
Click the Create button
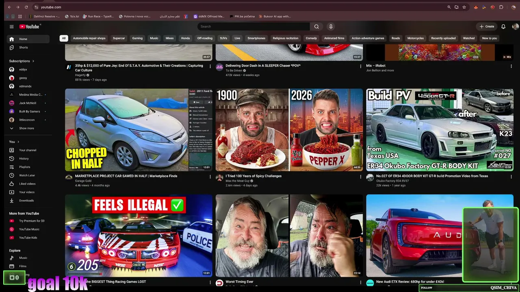[487, 27]
